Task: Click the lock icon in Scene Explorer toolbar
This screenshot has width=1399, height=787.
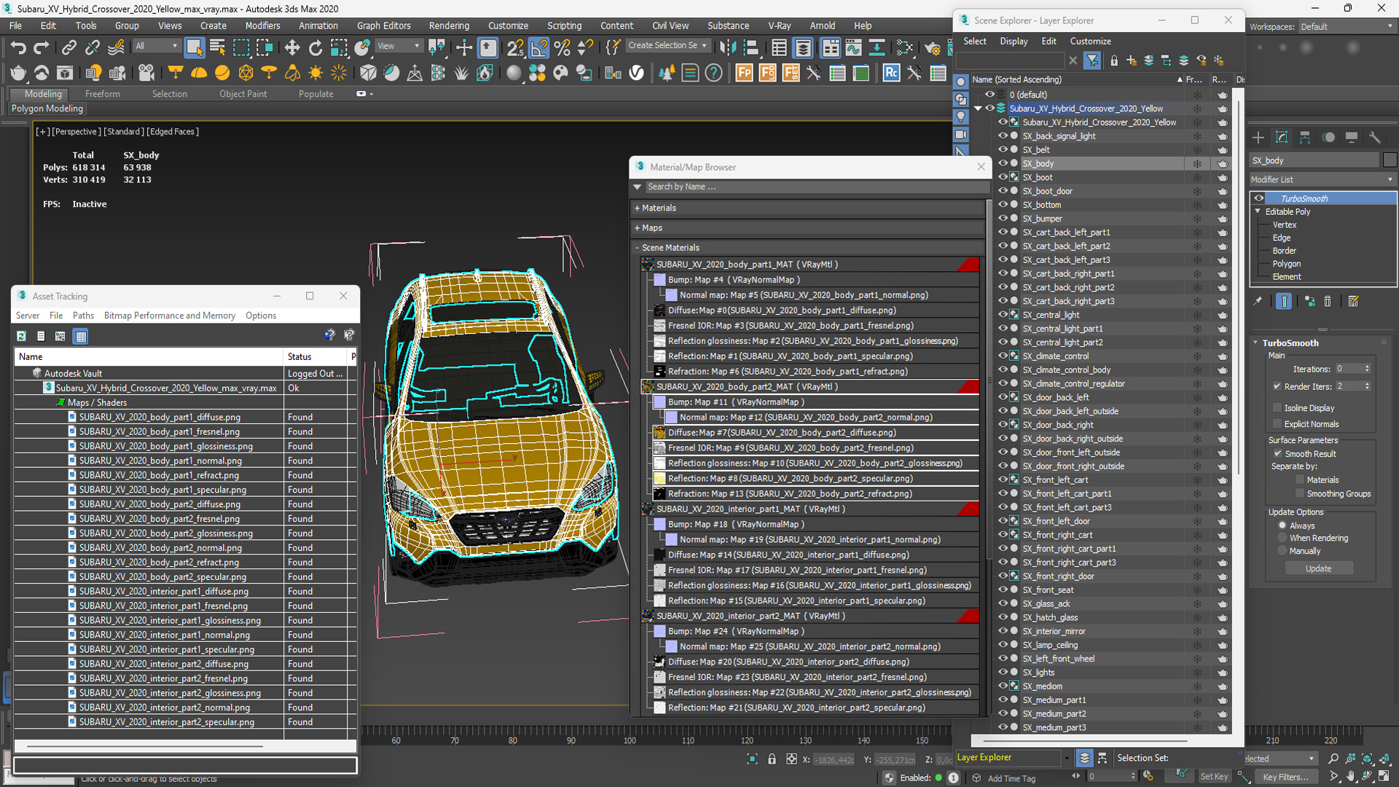Action: [1113, 60]
